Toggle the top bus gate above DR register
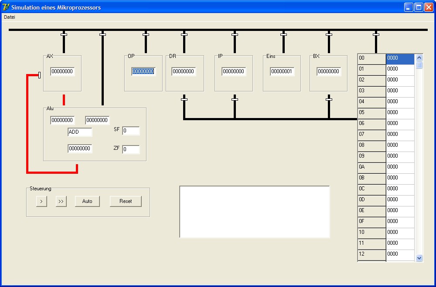 point(184,34)
